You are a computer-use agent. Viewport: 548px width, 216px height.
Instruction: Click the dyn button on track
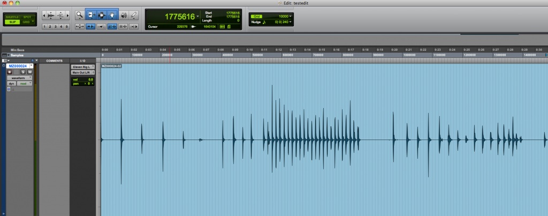(x=11, y=84)
